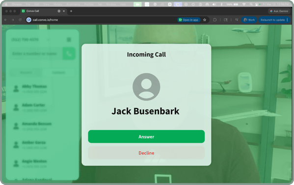Viewport: 294px width, 185px height.
Task: Click 'Relaunch to update' button
Action: (274, 20)
